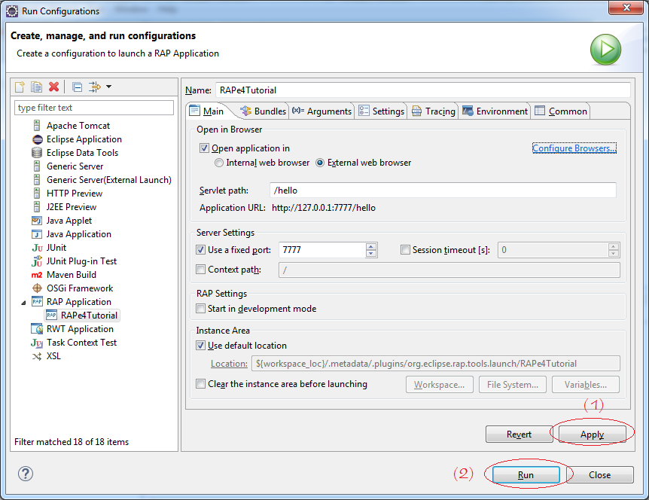Click the Java Application icon
Viewport: 649px width, 500px height.
37,234
